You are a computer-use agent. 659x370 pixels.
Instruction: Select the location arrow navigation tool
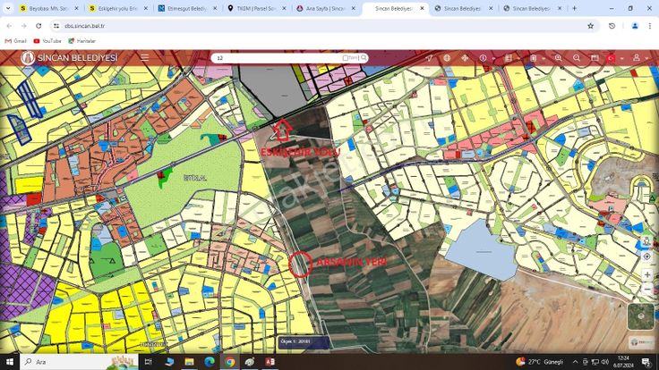click(x=429, y=58)
